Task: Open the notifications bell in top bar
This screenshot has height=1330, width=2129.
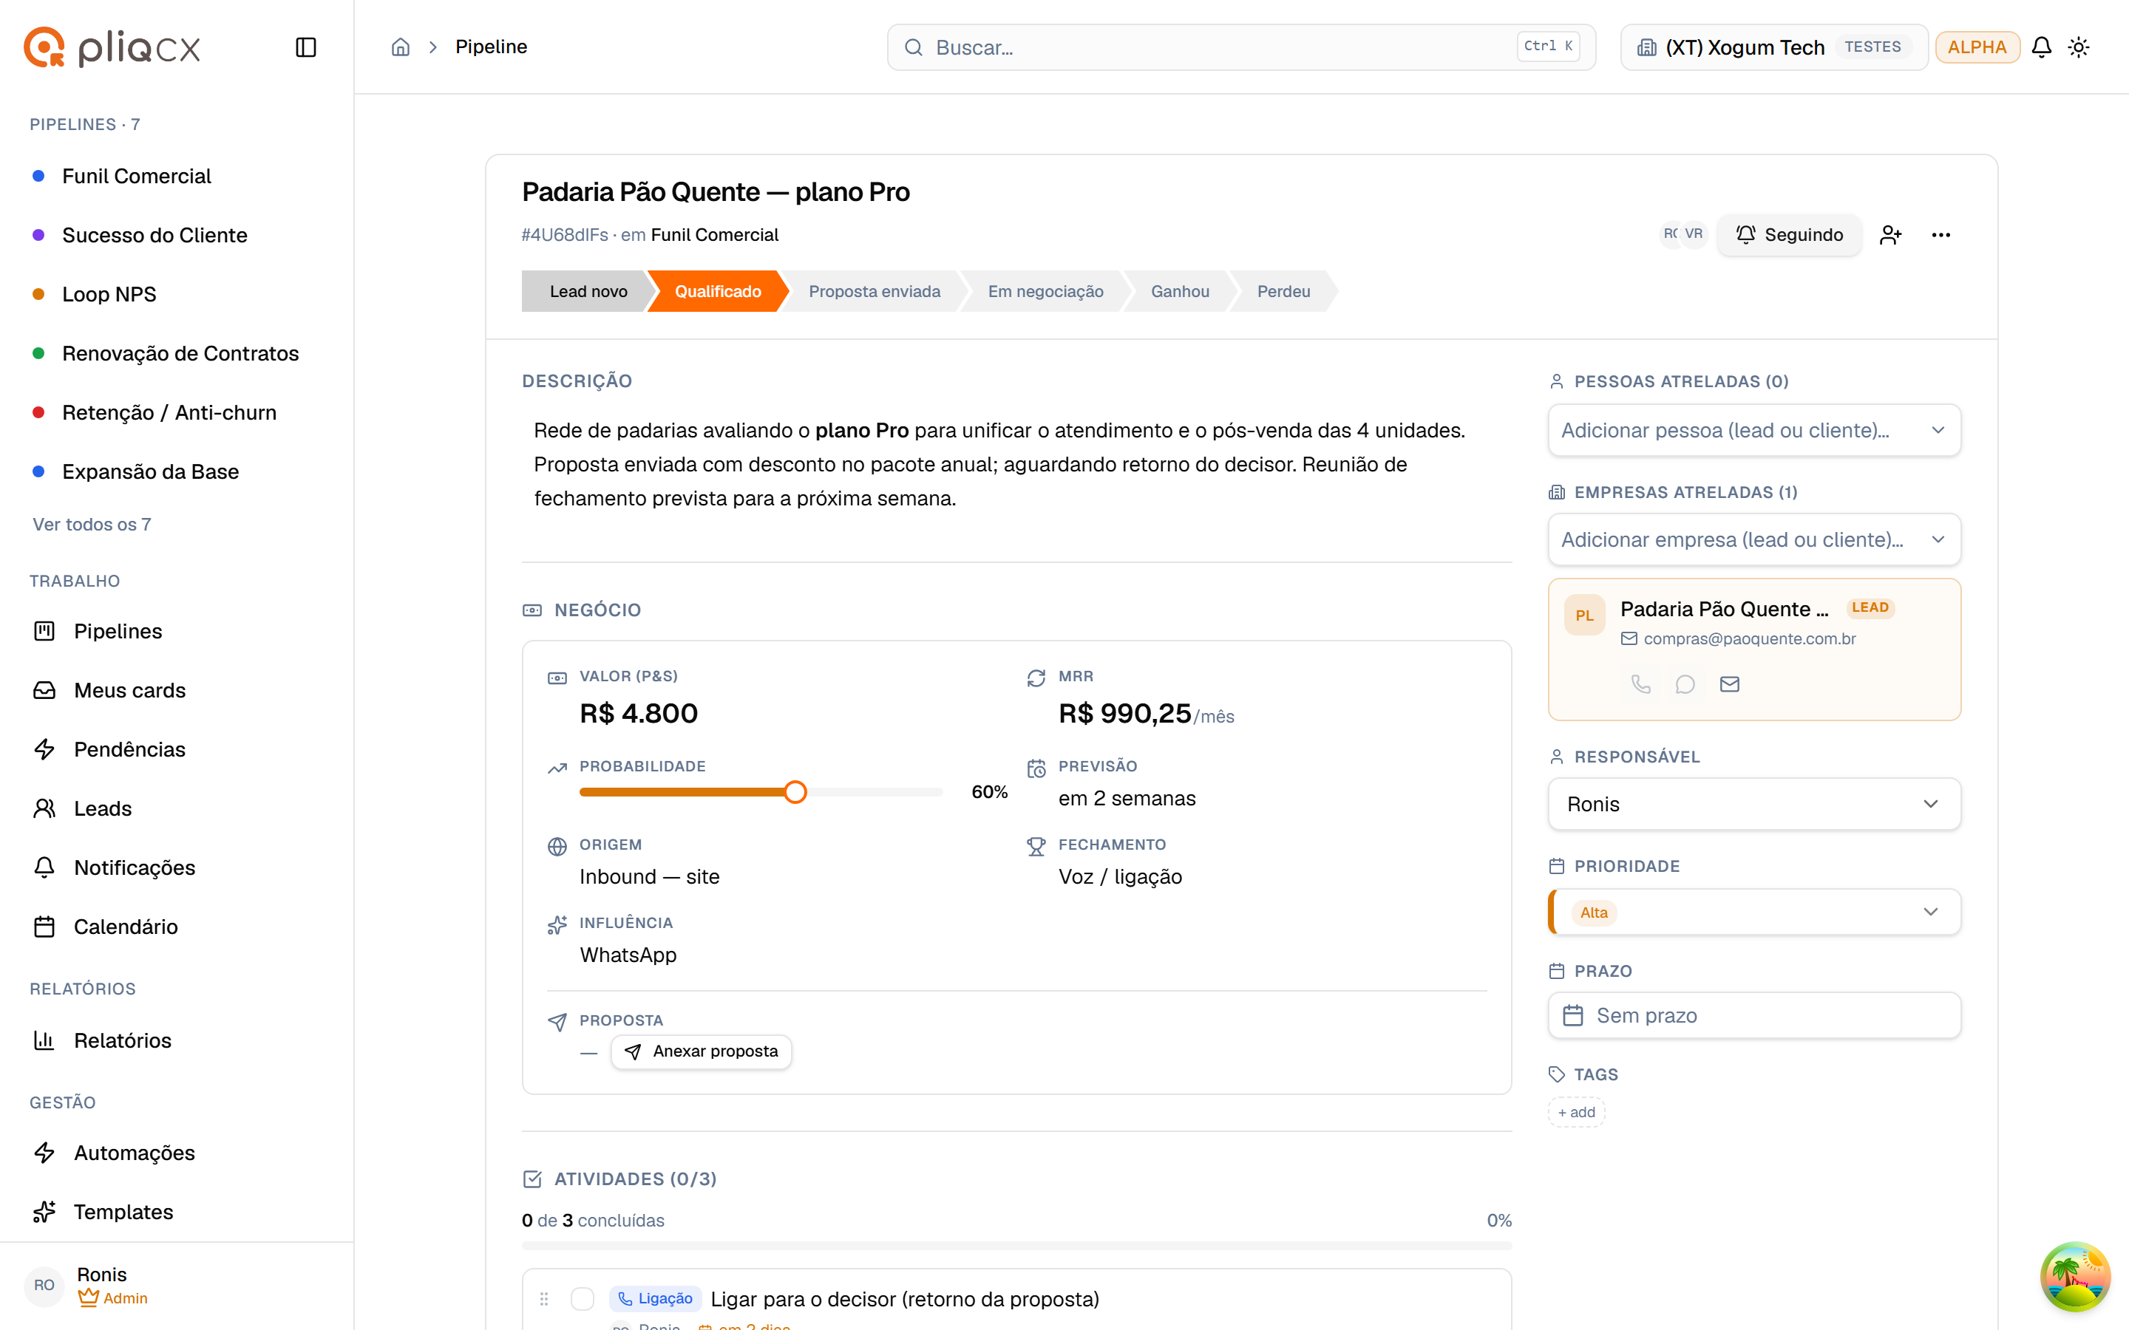Action: [2041, 47]
